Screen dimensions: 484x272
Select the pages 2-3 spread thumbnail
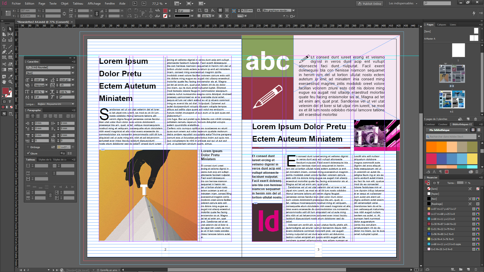coord(452,74)
